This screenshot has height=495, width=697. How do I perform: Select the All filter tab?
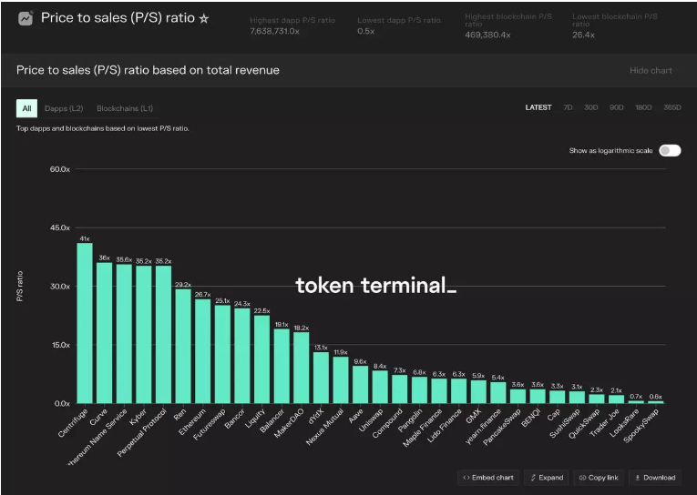pyautogui.click(x=26, y=108)
